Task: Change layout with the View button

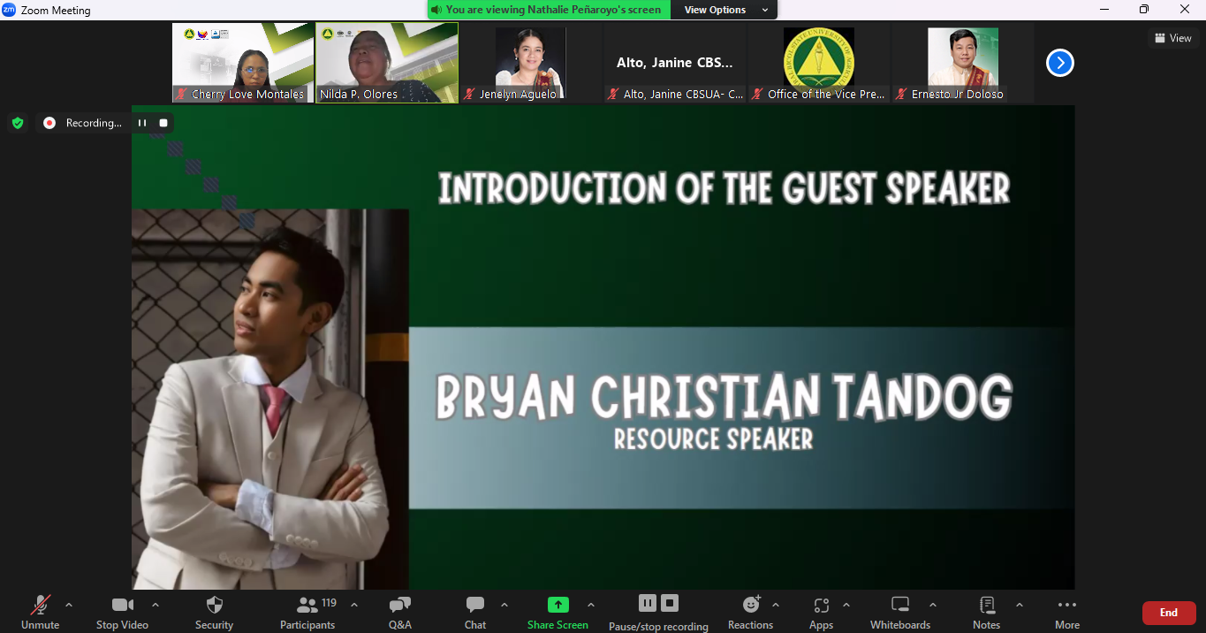Action: click(1172, 38)
